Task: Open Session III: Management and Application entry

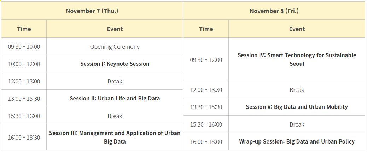Action: tap(115, 137)
